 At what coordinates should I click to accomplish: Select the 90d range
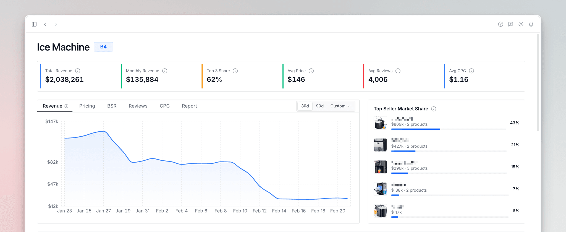[x=320, y=106]
